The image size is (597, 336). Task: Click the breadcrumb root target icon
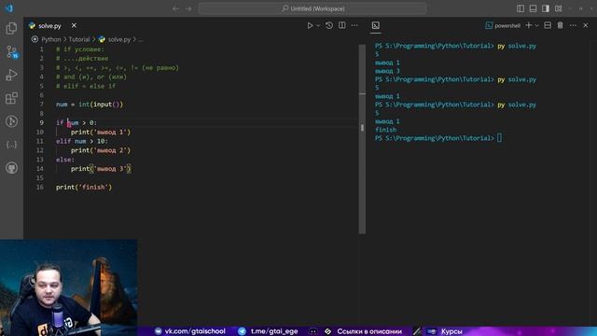pyautogui.click(x=35, y=39)
